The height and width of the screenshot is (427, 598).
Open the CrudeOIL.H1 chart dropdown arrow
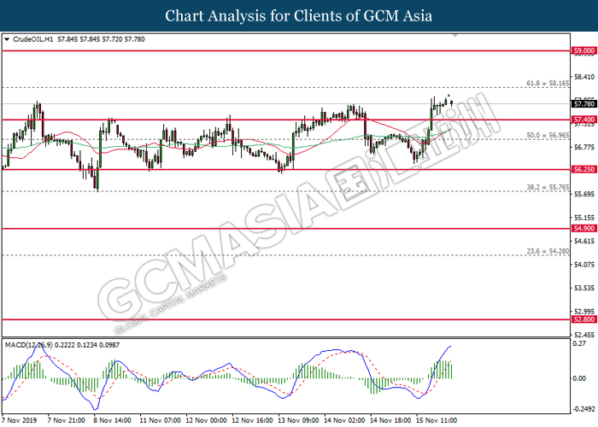(x=7, y=39)
